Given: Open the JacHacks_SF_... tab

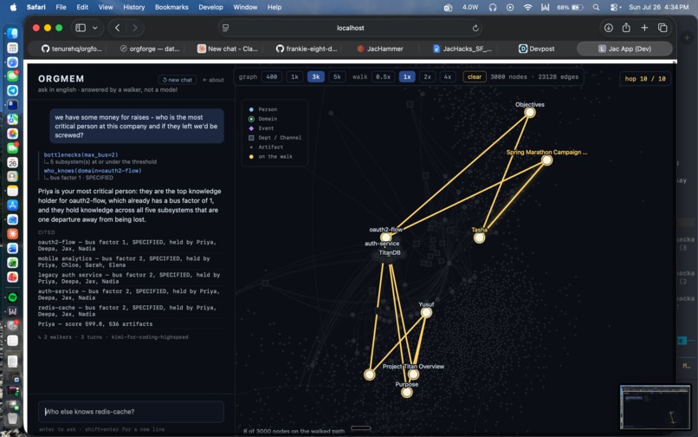Looking at the screenshot, I should [x=462, y=49].
